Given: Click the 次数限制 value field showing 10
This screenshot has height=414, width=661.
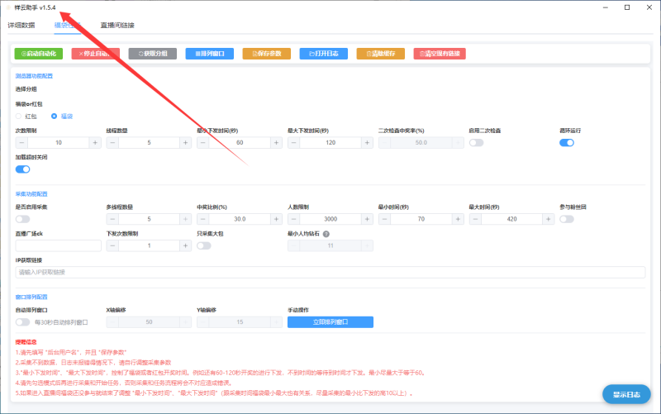Looking at the screenshot, I should point(58,143).
